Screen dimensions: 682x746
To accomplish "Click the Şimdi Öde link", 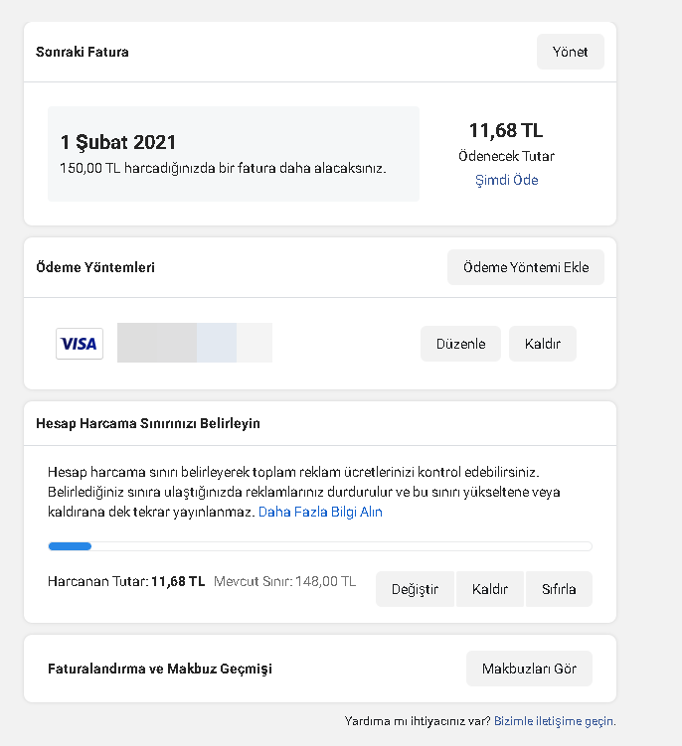I will tap(507, 180).
